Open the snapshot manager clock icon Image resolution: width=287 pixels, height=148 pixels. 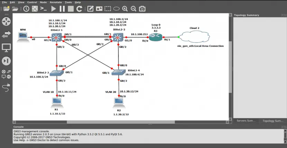click(x=26, y=8)
